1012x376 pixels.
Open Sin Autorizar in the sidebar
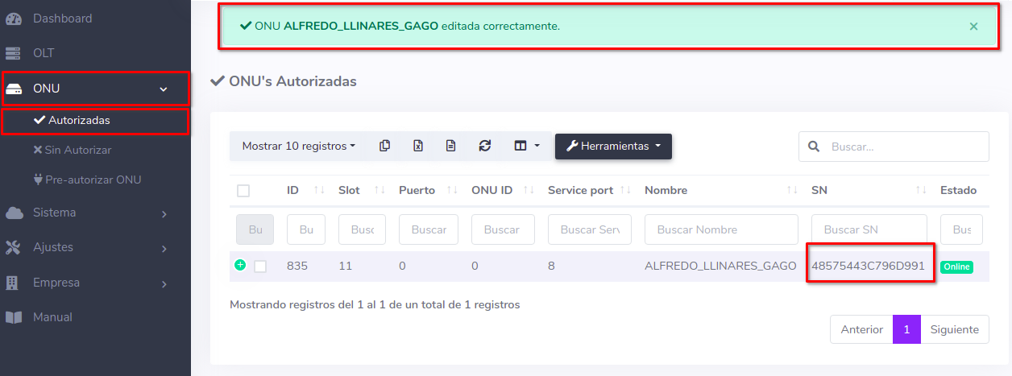pos(79,150)
